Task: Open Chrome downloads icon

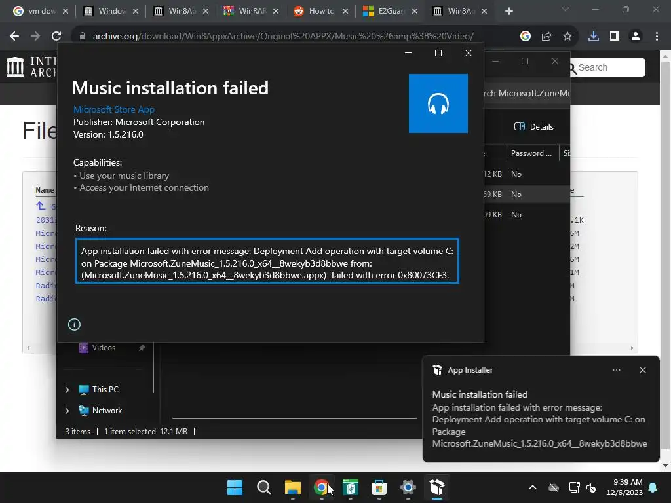Action: 594,37
